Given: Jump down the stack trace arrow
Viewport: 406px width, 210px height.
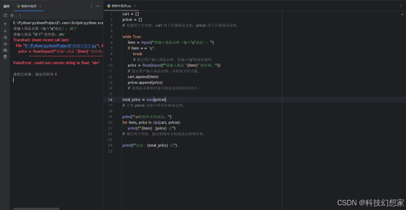Looking at the screenshot, I should pyautogui.click(x=5, y=31).
